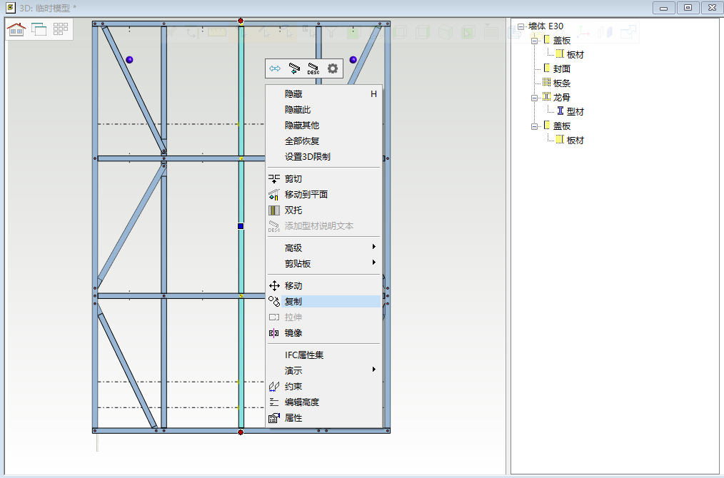Open the 演示 submenu
This screenshot has height=478, width=724.
(323, 371)
